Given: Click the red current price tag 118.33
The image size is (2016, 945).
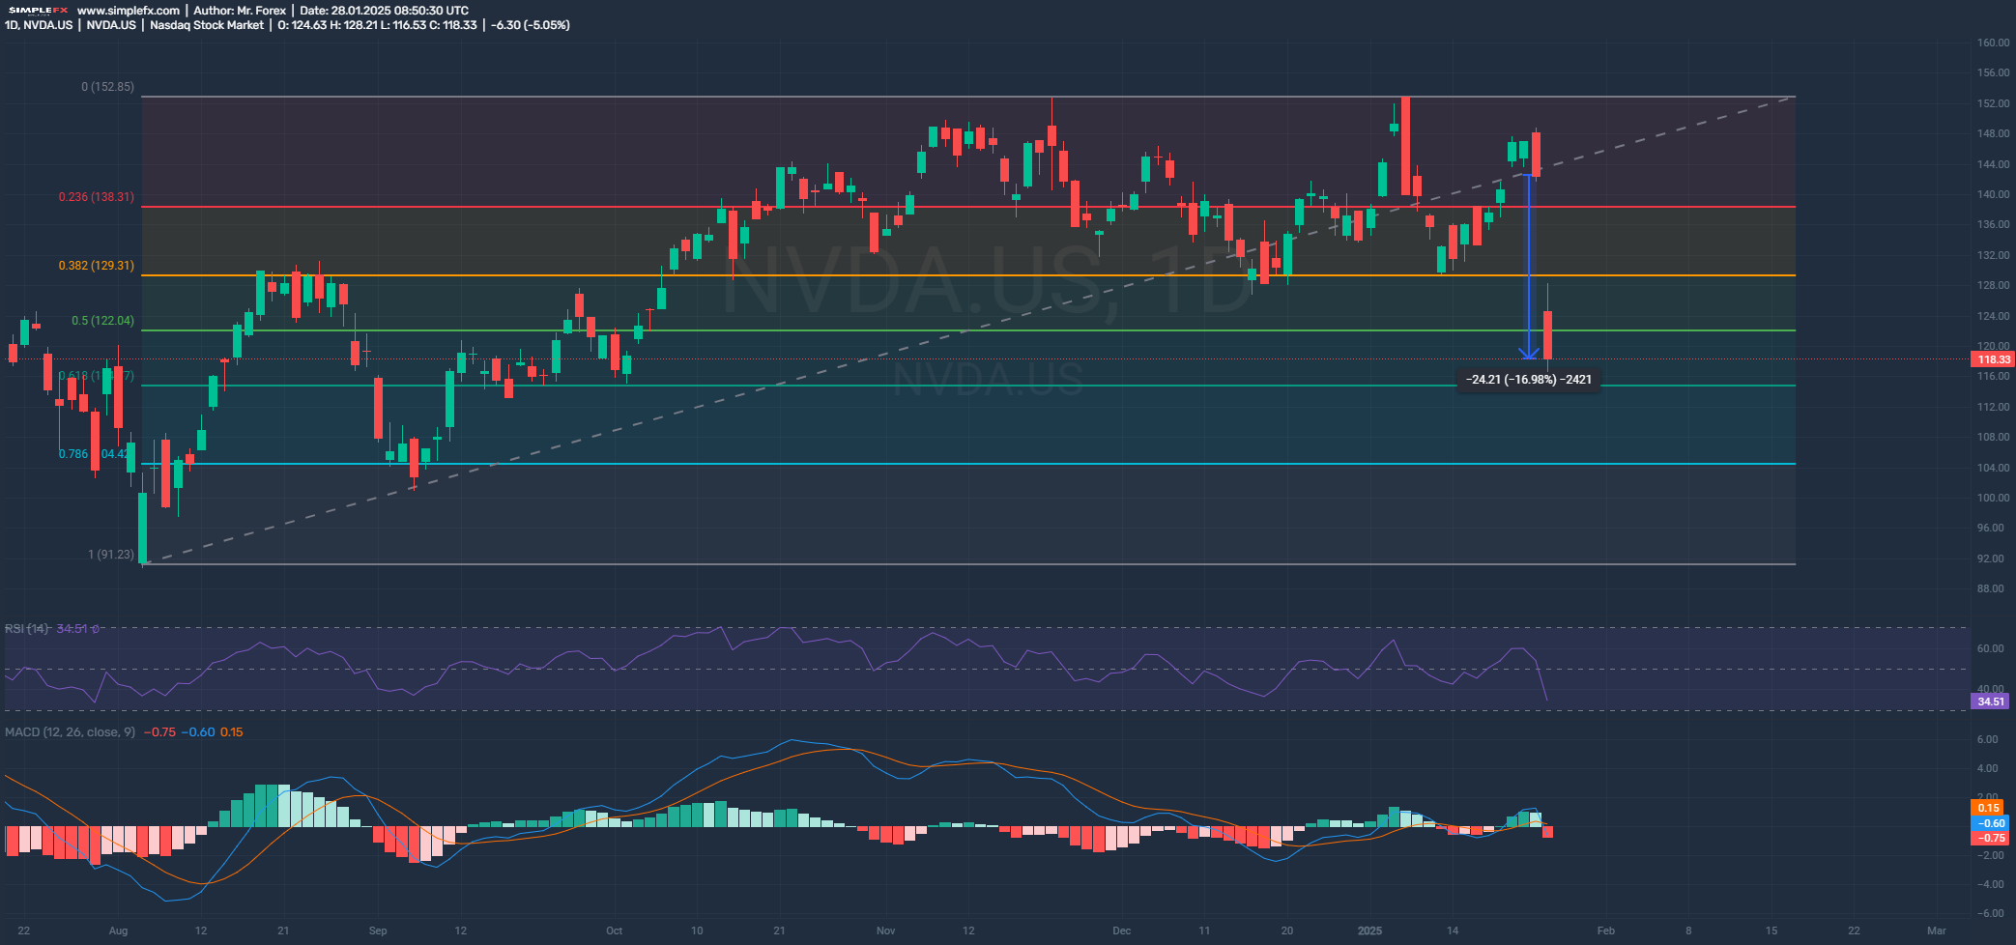Looking at the screenshot, I should pos(1993,359).
